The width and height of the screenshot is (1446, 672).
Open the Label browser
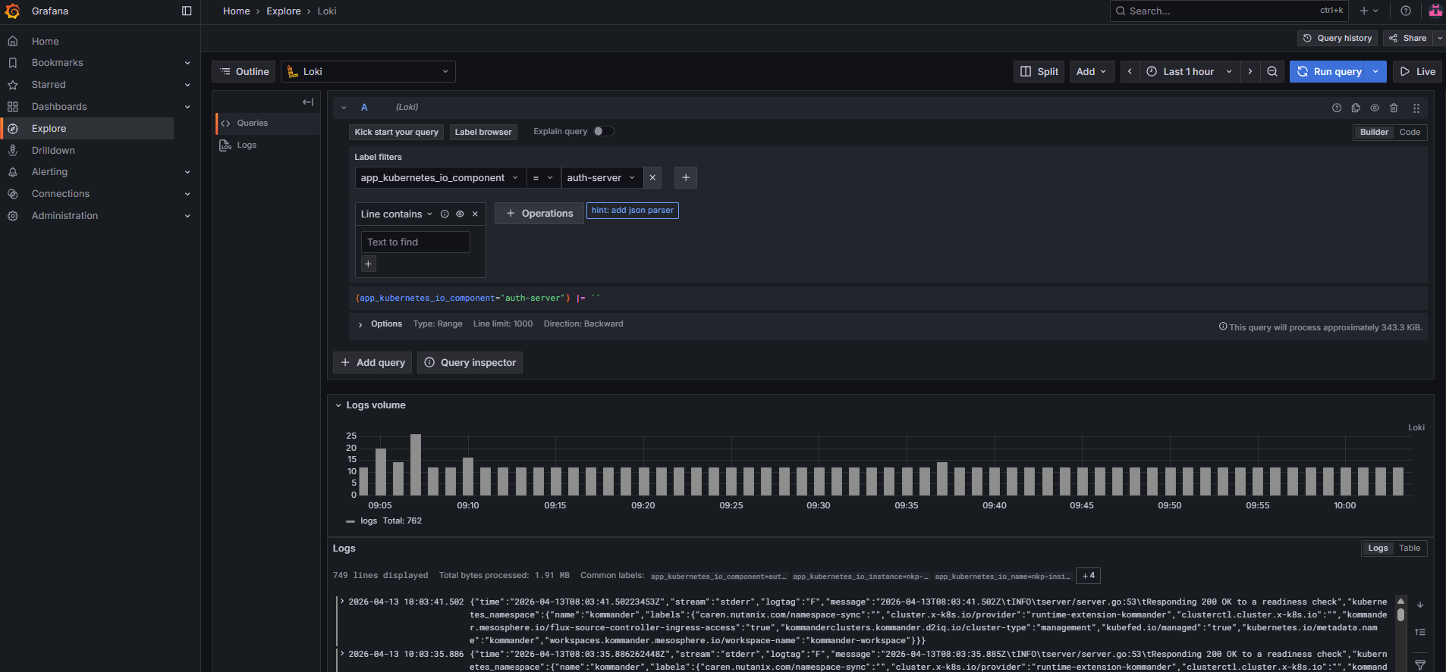pyautogui.click(x=483, y=132)
